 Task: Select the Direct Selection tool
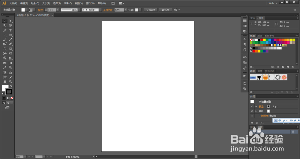(x=10, y=21)
